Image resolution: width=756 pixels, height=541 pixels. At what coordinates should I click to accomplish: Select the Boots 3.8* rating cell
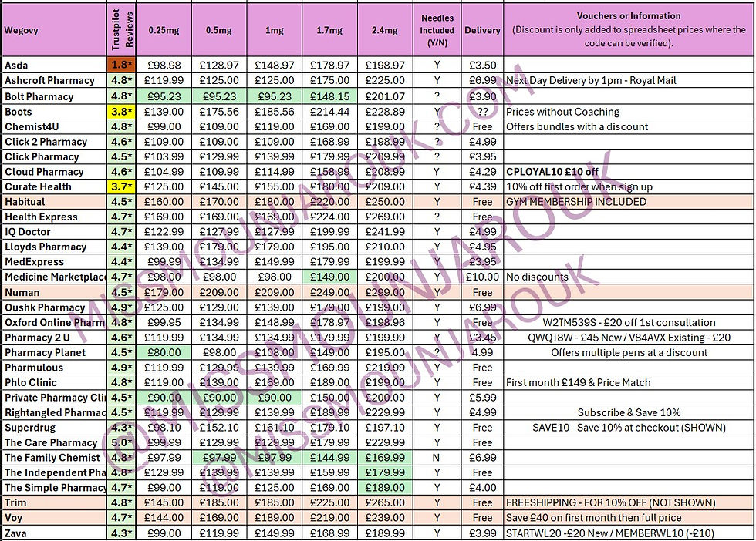(x=122, y=112)
